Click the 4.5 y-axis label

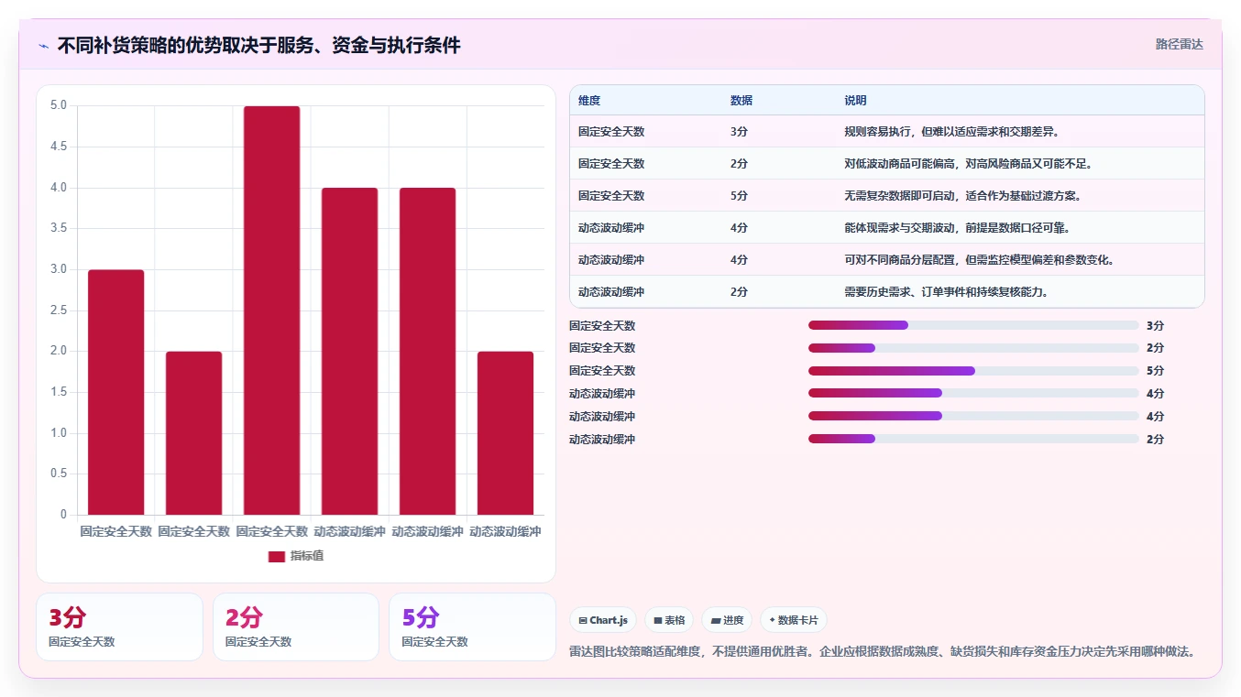pyautogui.click(x=59, y=147)
